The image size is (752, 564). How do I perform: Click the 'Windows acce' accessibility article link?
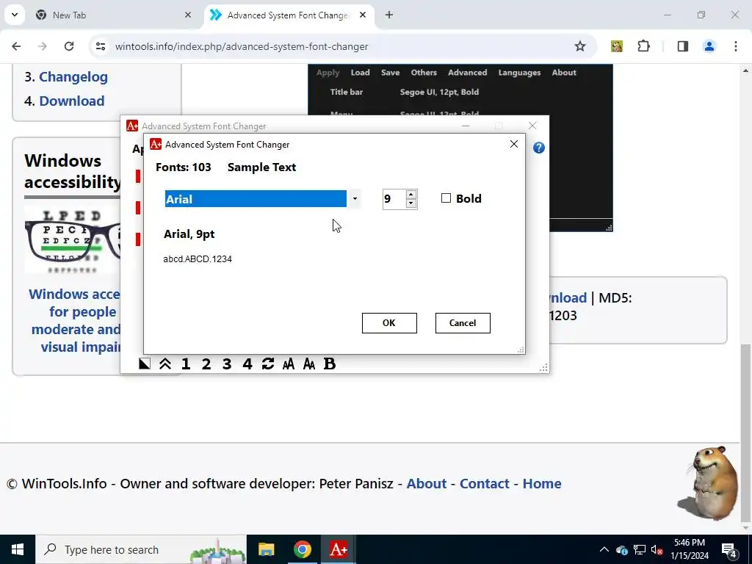pos(76,320)
